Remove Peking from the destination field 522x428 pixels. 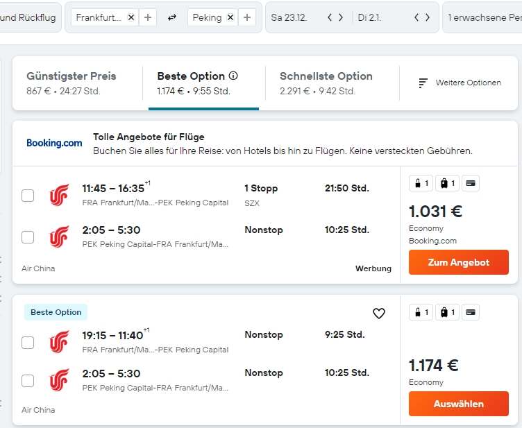(231, 17)
